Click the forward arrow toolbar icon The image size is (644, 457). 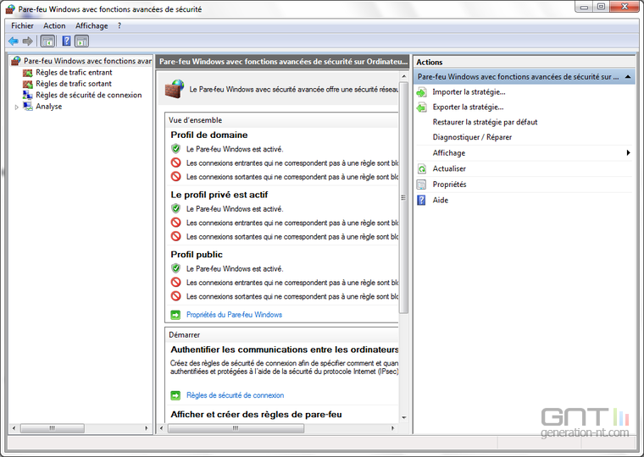tap(27, 41)
